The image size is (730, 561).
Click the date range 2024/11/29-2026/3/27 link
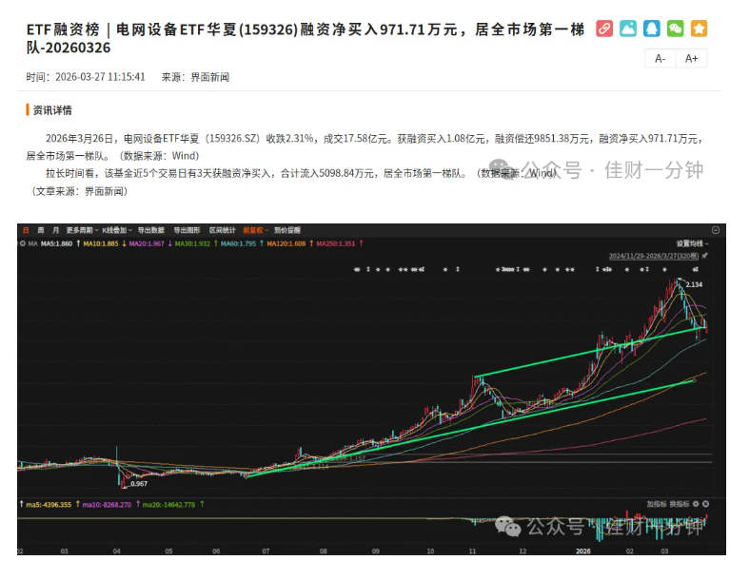tap(654, 257)
